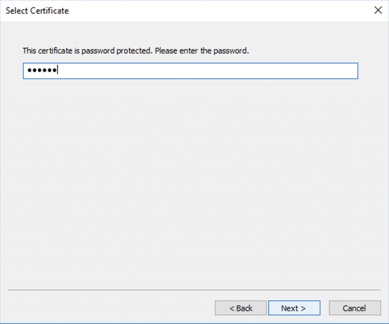Click the title text Select Certificate
Viewport: 389px width, 324px height.
(37, 11)
